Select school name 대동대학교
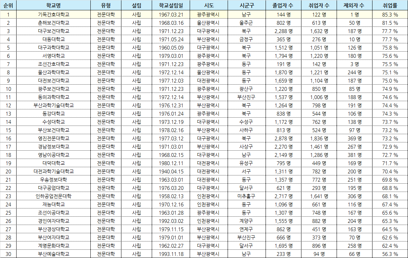408x258 pixels. 53,40
